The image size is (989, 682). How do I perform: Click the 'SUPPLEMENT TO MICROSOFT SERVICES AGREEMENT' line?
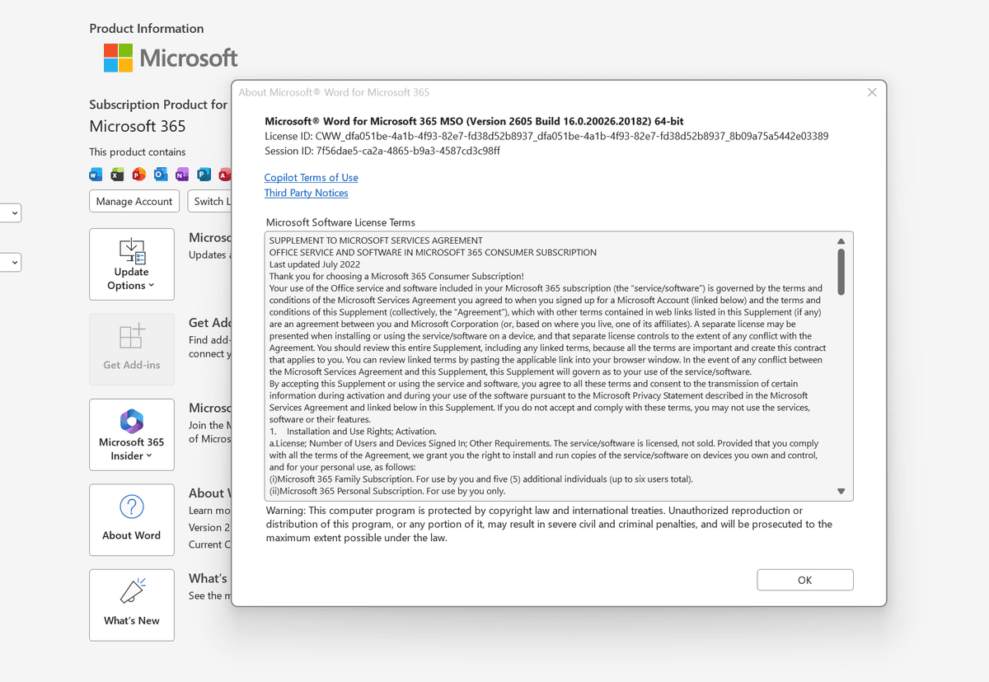point(376,241)
